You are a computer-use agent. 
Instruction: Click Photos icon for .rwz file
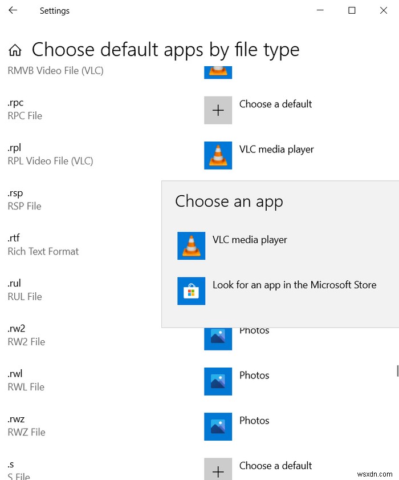pyautogui.click(x=218, y=426)
